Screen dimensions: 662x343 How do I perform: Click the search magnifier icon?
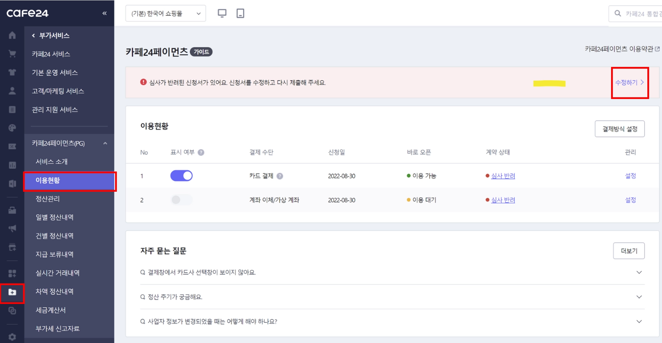pyautogui.click(x=618, y=14)
